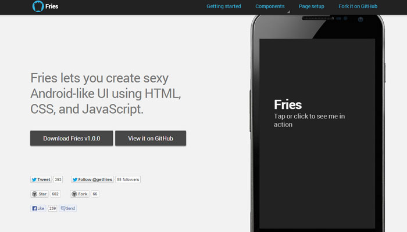Screen dimensions: 407x232
Task: Click the Fries brand name in header
Action: (x=52, y=7)
